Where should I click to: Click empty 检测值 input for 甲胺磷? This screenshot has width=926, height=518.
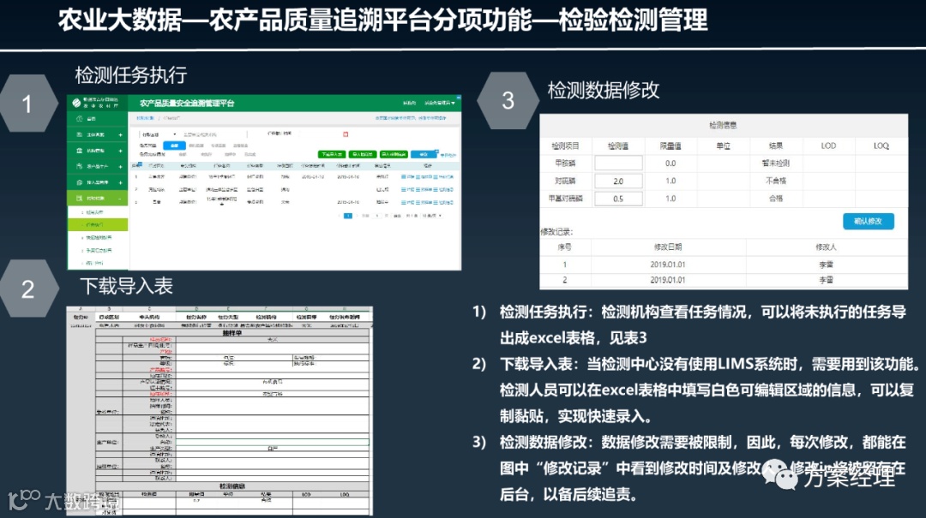pyautogui.click(x=618, y=163)
